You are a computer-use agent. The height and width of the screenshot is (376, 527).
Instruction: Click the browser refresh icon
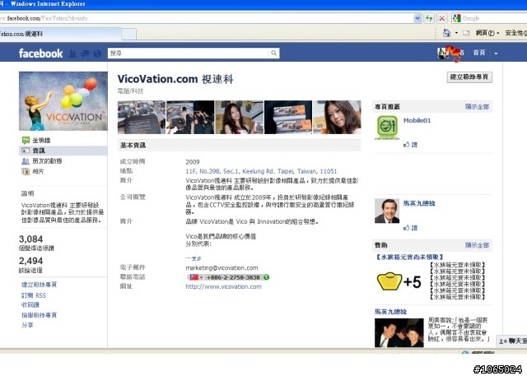(429, 18)
